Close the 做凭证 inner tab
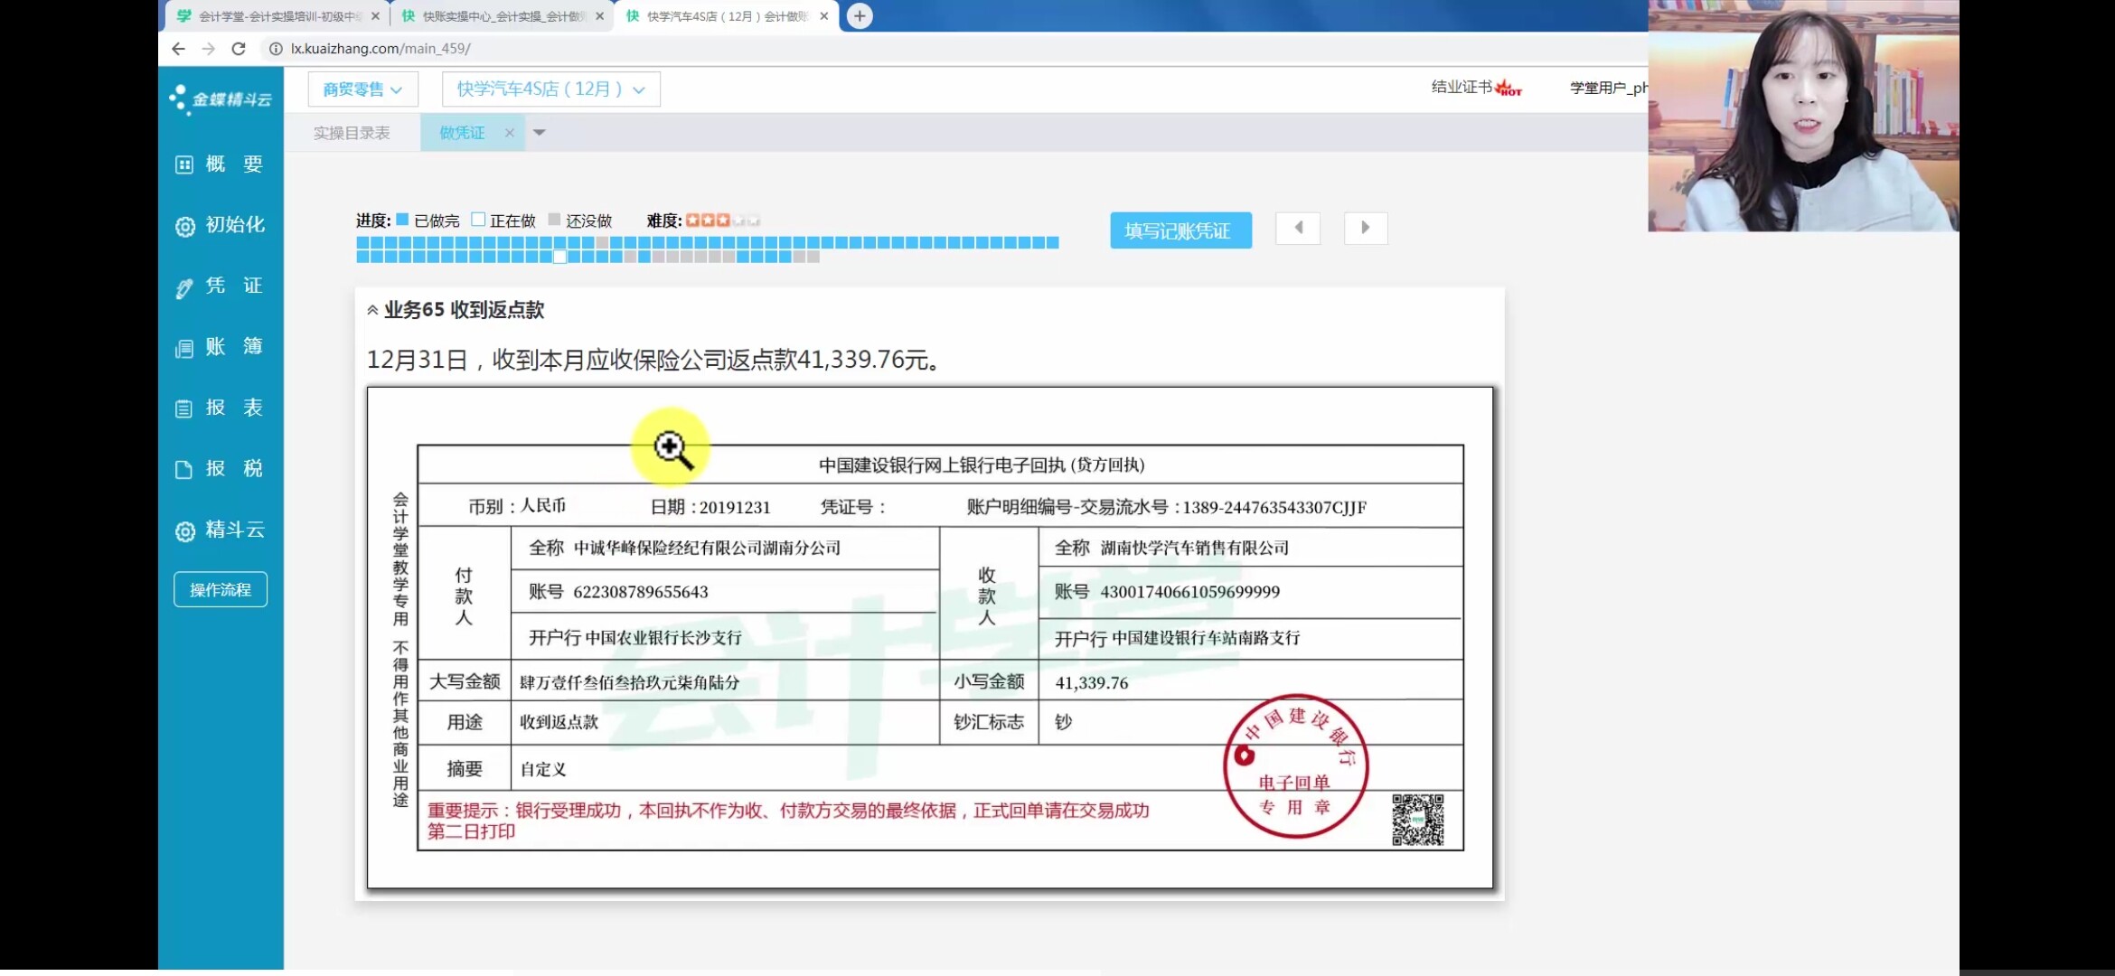This screenshot has height=976, width=2115. point(510,133)
